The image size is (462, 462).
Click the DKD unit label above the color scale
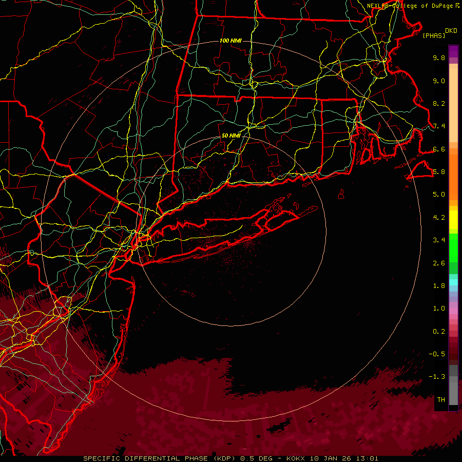451,30
